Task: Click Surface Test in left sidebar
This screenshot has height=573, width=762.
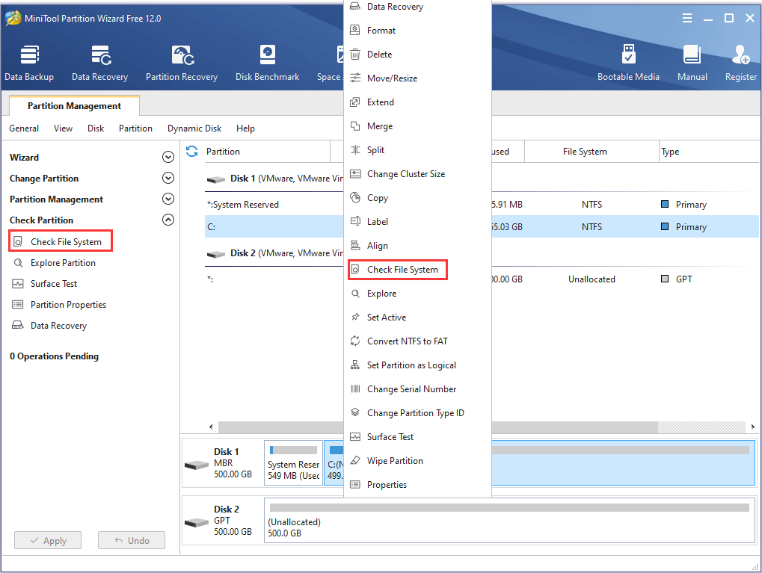Action: (x=53, y=284)
